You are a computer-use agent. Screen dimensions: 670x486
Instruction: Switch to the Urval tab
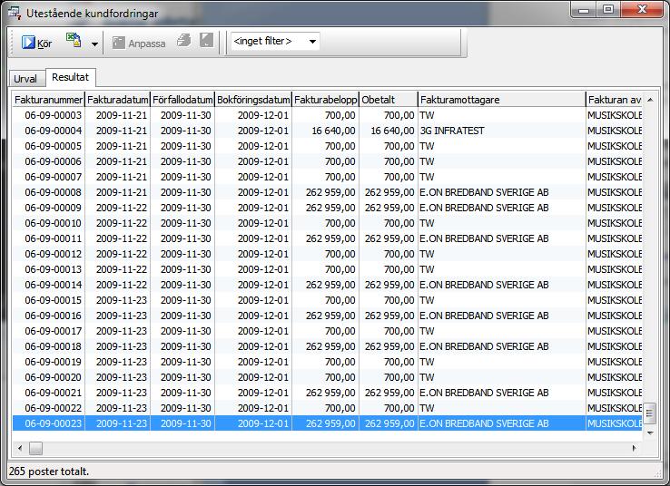tap(25, 79)
